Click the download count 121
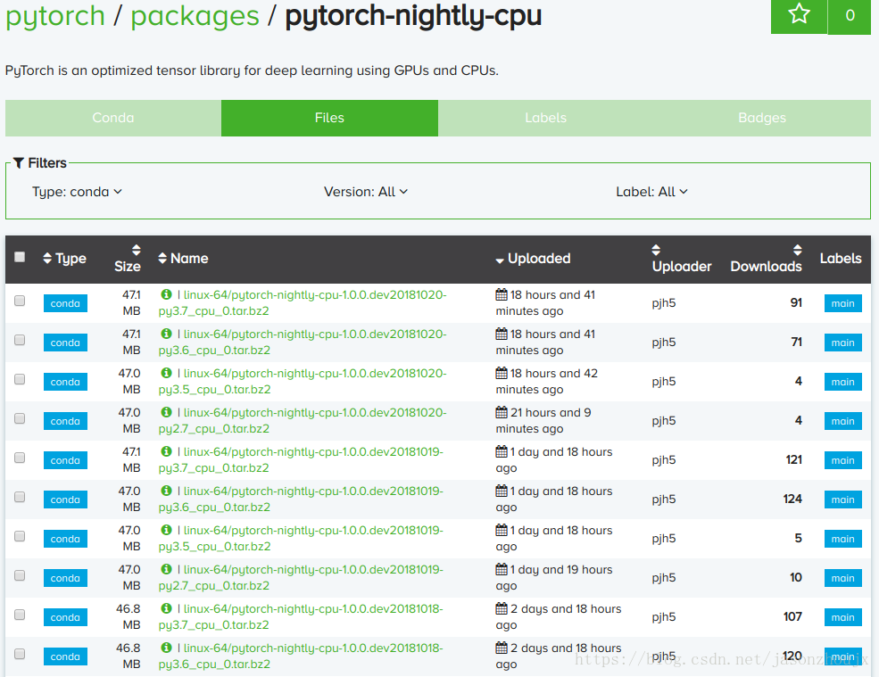The width and height of the screenshot is (879, 677). pos(794,459)
